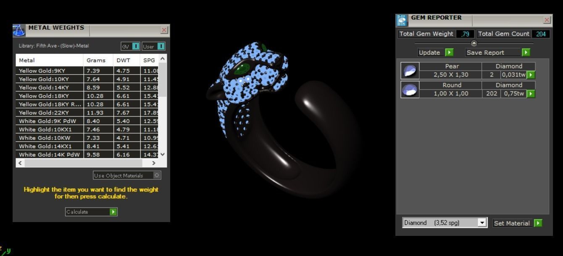This screenshot has width=563, height=256.
Task: Click the Grams column header
Action: point(98,60)
